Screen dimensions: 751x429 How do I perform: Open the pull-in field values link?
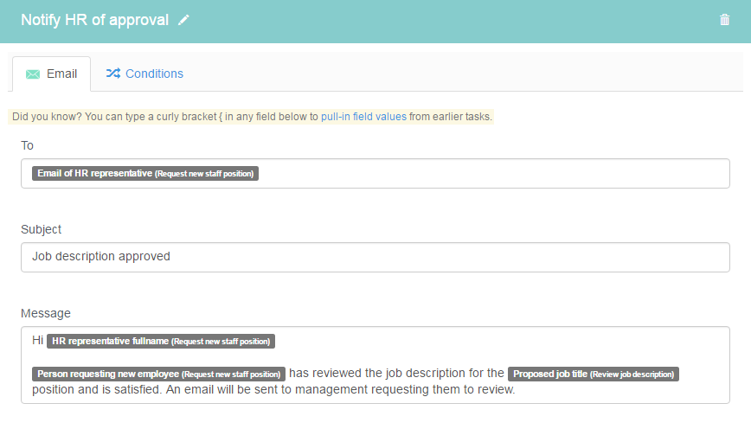click(x=363, y=117)
